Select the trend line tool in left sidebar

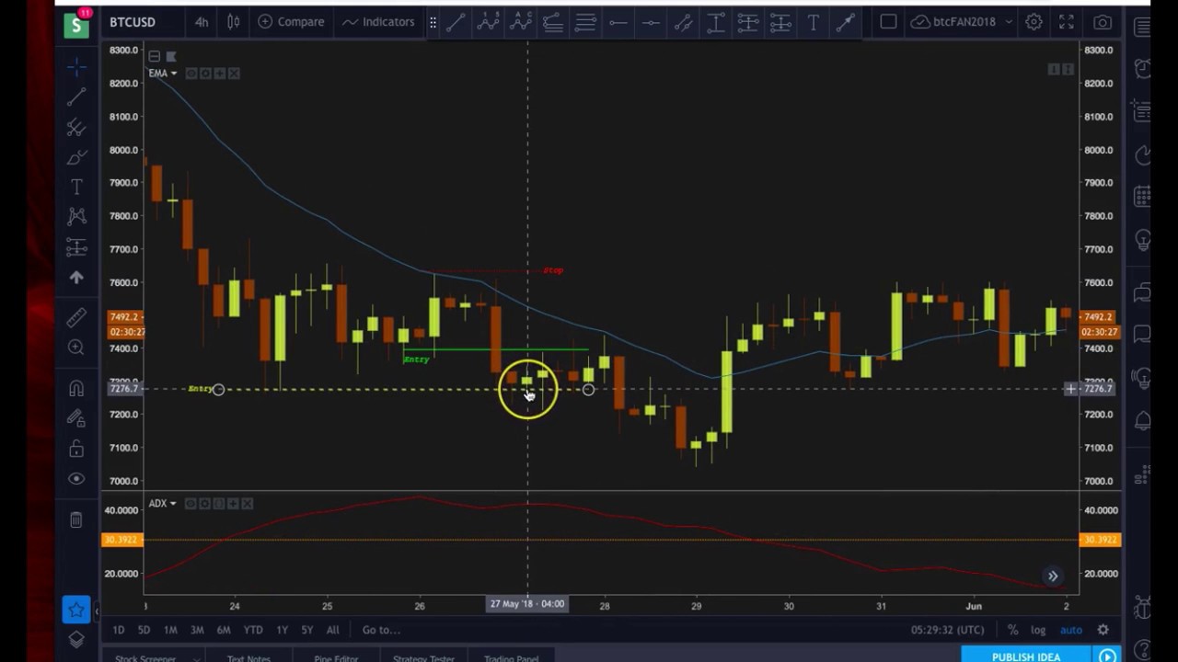click(76, 97)
